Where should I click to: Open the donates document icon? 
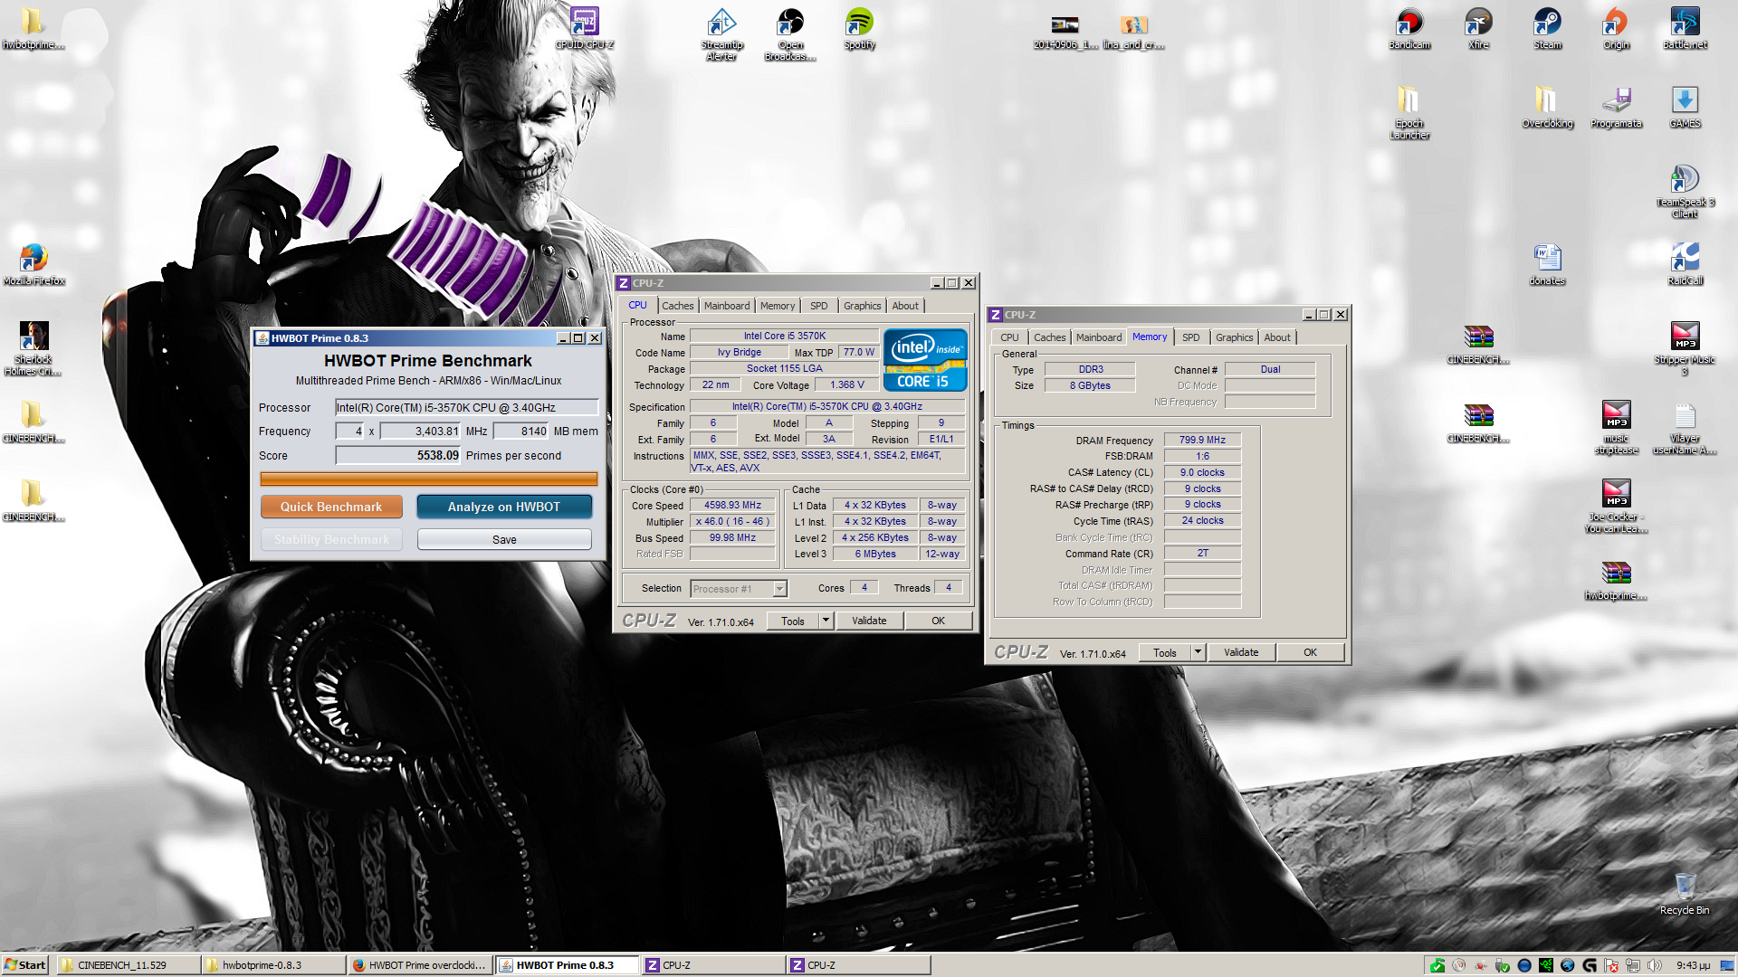[x=1547, y=264]
